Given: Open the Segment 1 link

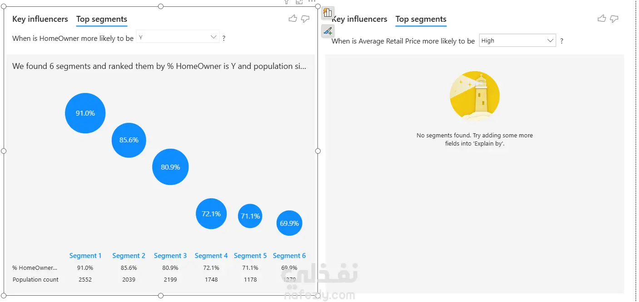Looking at the screenshot, I should click(x=85, y=256).
